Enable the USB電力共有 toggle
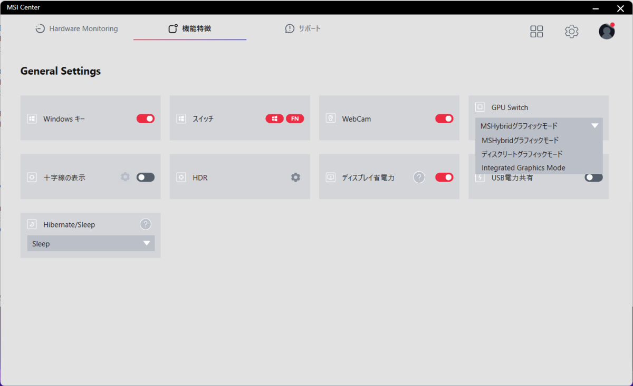The width and height of the screenshot is (633, 386). pyautogui.click(x=593, y=177)
